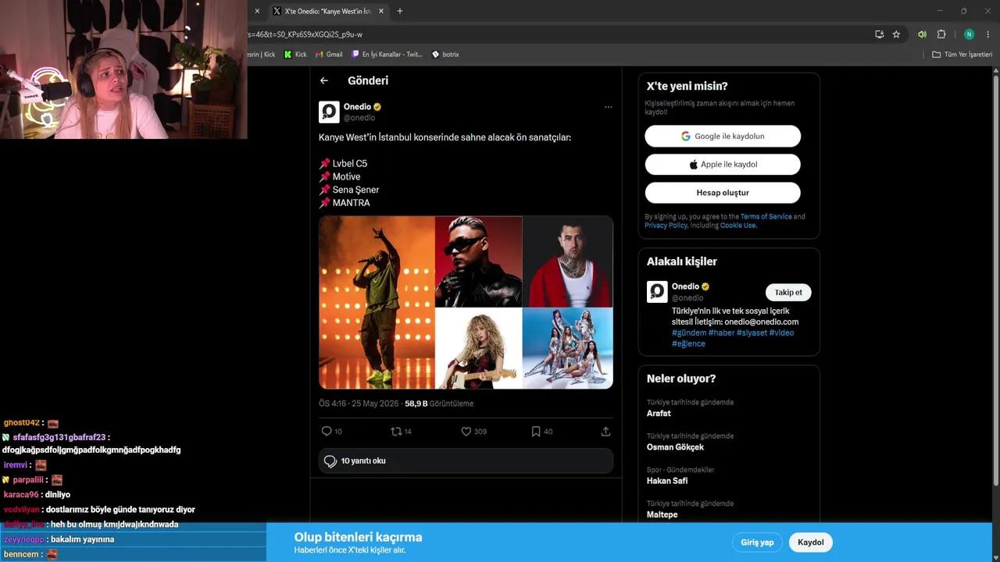1000x562 pixels.
Task: Share the post via the share icon
Action: 605,431
